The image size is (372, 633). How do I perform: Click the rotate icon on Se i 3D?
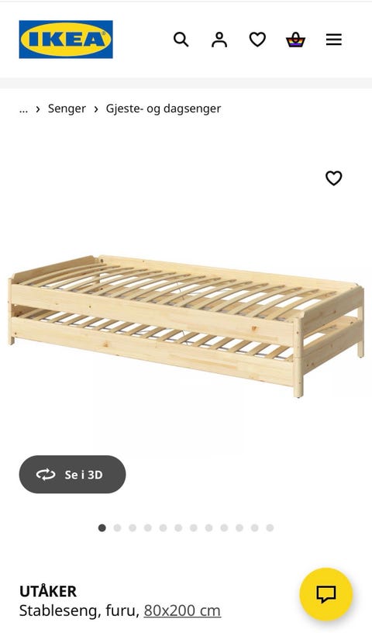(x=46, y=474)
